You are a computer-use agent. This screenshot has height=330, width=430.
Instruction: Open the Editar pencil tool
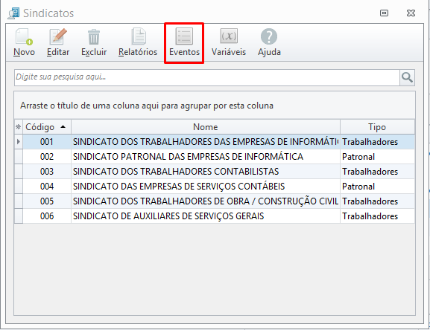click(x=58, y=42)
